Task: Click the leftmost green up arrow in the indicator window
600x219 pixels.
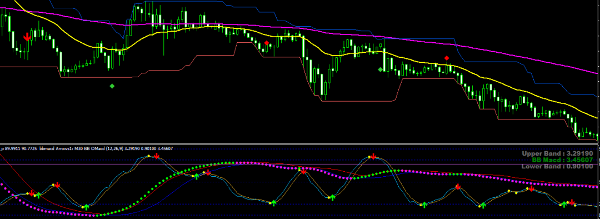Action: point(38,195)
